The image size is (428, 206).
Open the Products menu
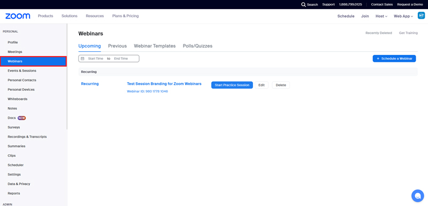[45, 16]
